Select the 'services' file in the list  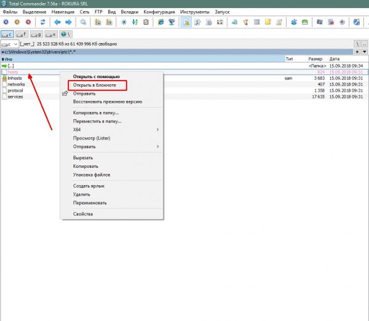click(x=15, y=97)
